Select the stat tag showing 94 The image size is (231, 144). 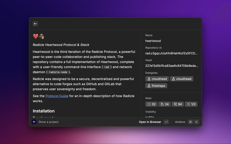(178, 104)
